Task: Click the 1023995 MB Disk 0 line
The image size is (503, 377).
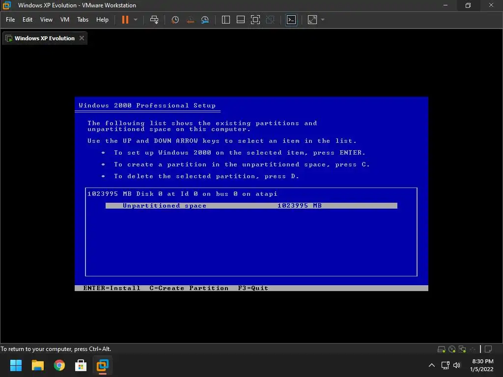Action: coord(182,194)
